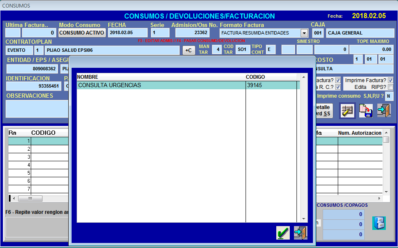398x248 pixels.
Task: Click the entity NIT field 809008362
Action: (x=32, y=69)
